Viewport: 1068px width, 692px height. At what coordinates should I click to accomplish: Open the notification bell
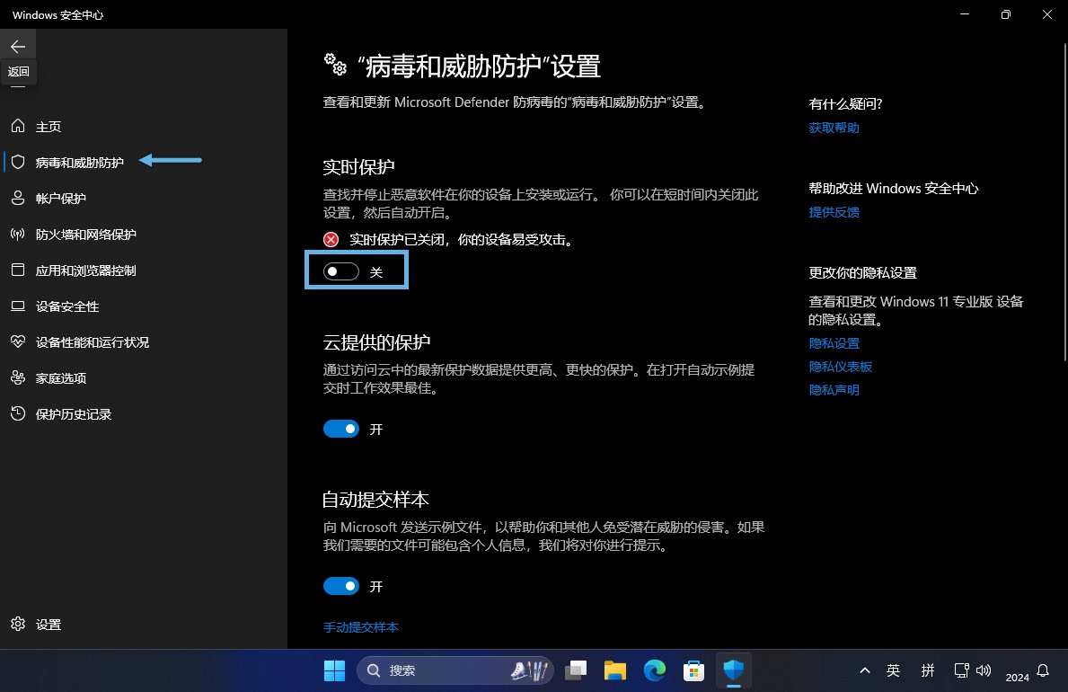pyautogui.click(x=1043, y=670)
